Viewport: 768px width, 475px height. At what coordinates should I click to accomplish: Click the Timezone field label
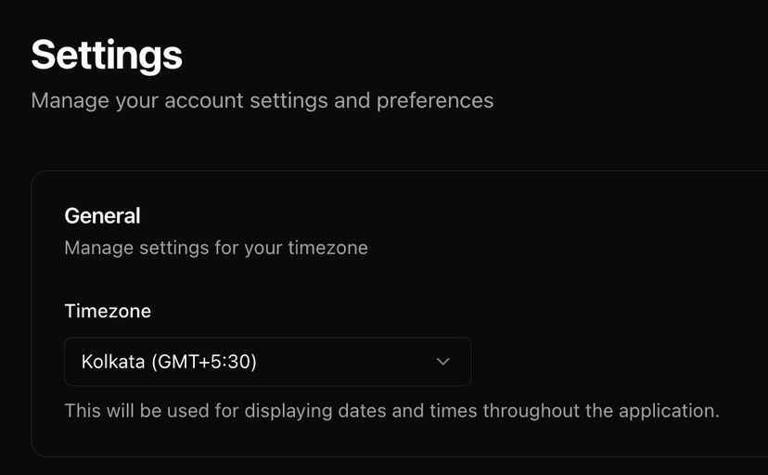point(108,312)
